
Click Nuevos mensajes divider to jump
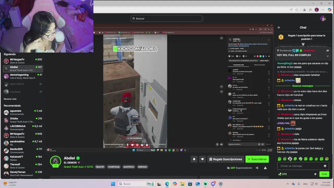303,86
